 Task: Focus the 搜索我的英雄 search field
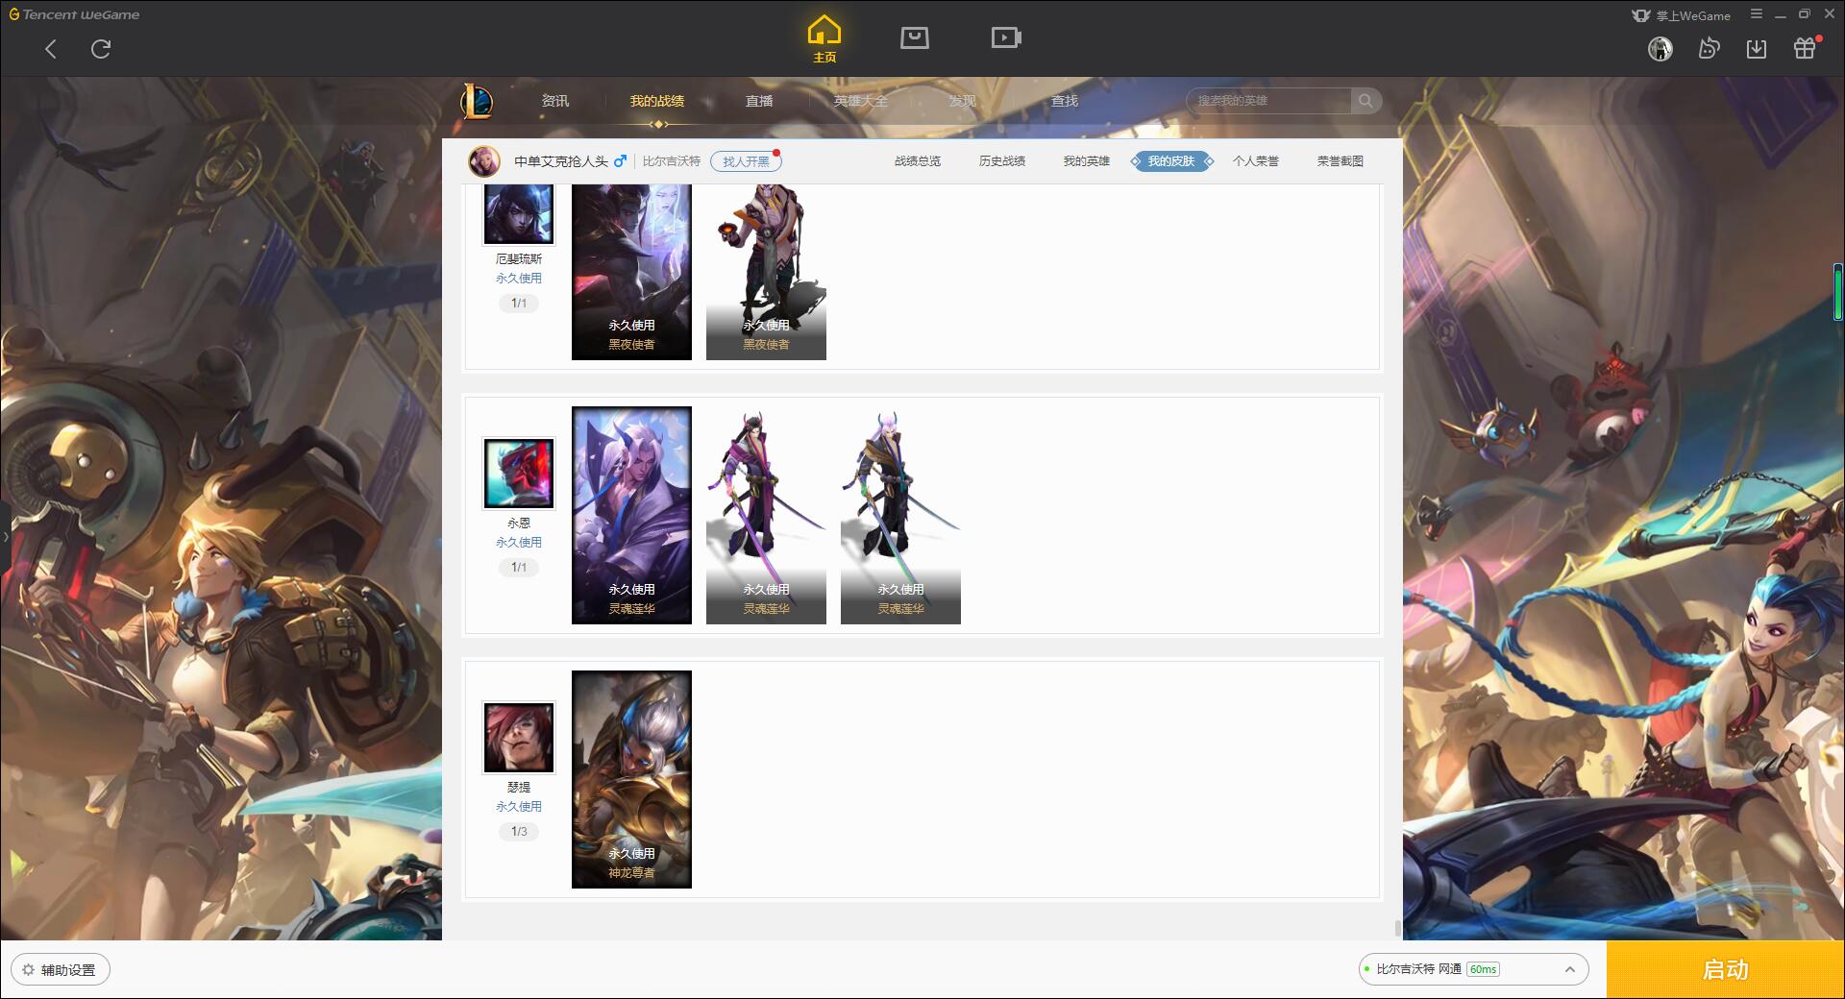pos(1268,101)
